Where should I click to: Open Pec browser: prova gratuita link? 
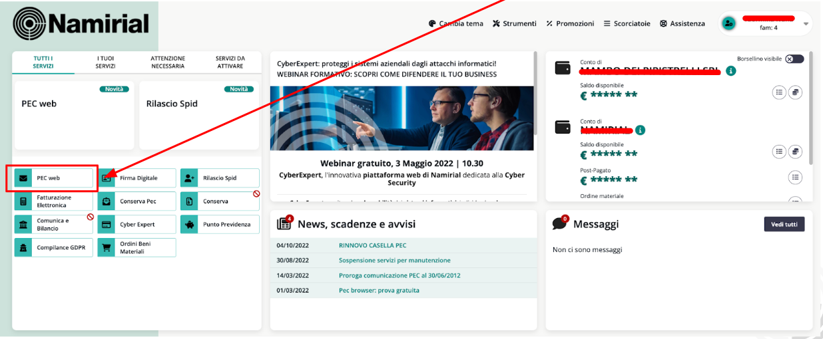point(379,290)
